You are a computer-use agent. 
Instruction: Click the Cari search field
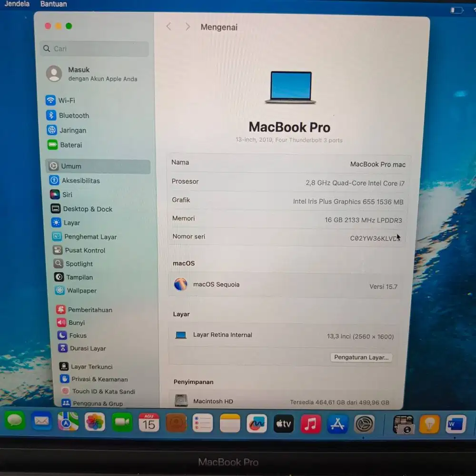pos(94,49)
